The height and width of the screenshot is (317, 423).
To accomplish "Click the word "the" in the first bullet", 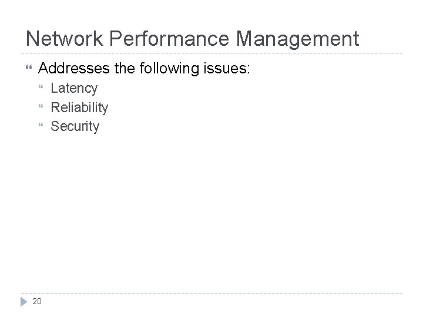I will pos(125,68).
